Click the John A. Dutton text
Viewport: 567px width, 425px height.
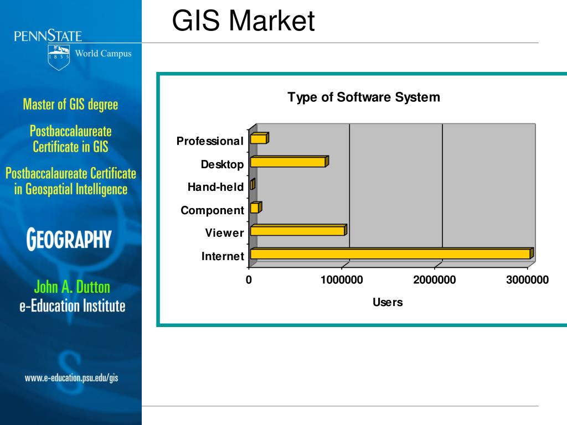[x=72, y=287]
